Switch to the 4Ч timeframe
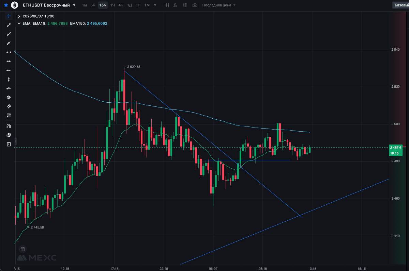Viewport: 409px width, 271px height. point(121,5)
